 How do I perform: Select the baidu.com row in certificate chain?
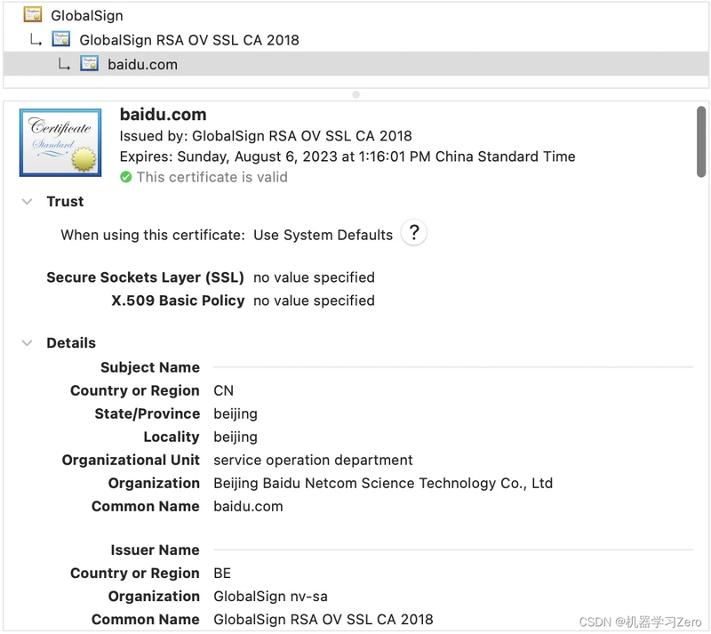click(x=356, y=64)
